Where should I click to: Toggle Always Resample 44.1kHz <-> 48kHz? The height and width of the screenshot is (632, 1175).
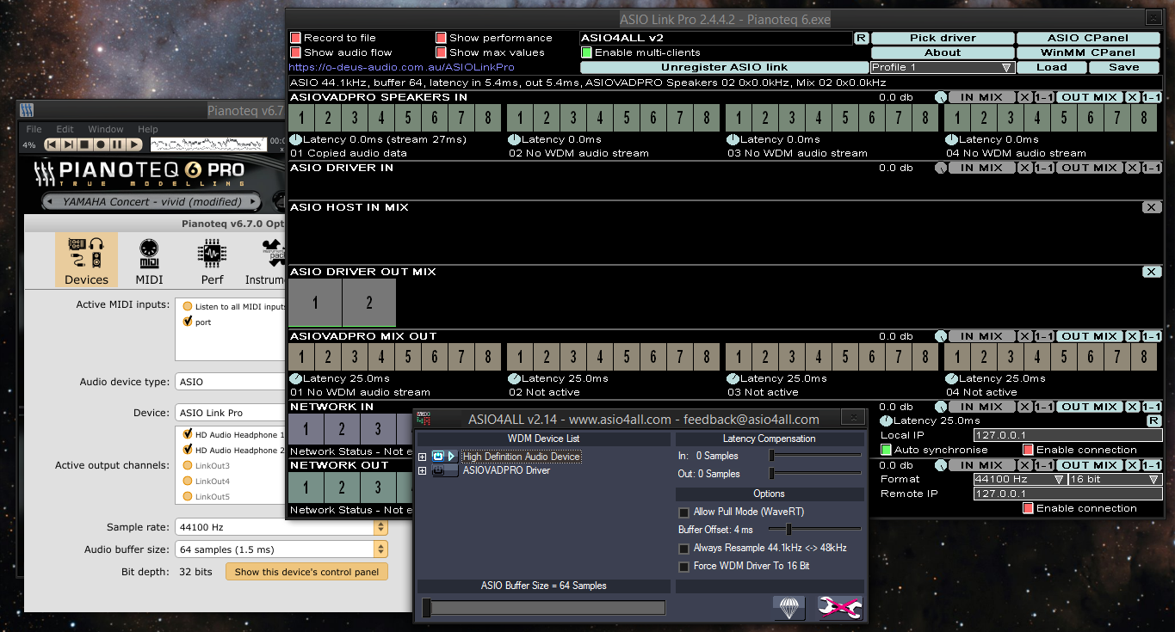(x=684, y=549)
